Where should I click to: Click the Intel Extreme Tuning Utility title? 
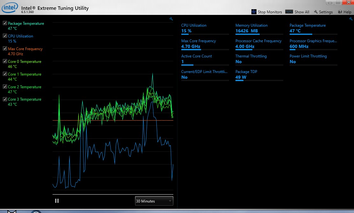(55, 8)
